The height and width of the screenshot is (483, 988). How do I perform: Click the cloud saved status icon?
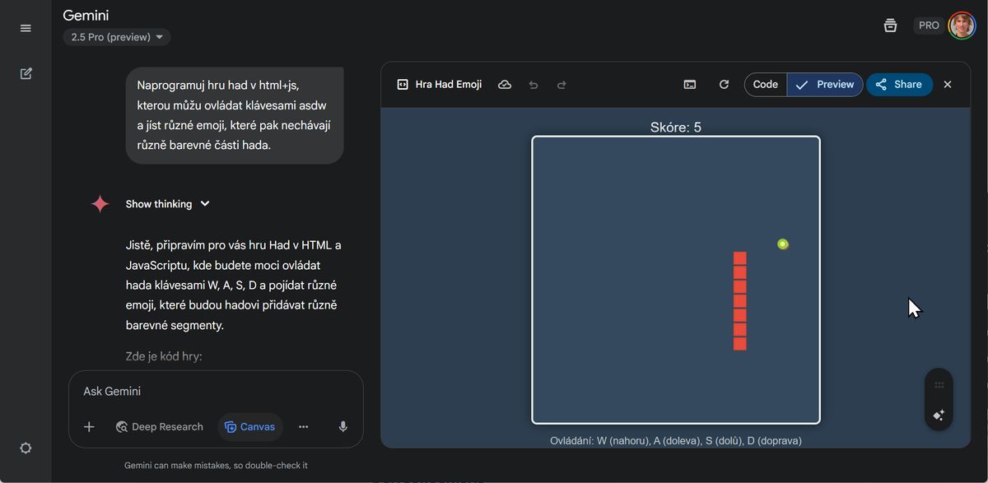[x=505, y=84]
